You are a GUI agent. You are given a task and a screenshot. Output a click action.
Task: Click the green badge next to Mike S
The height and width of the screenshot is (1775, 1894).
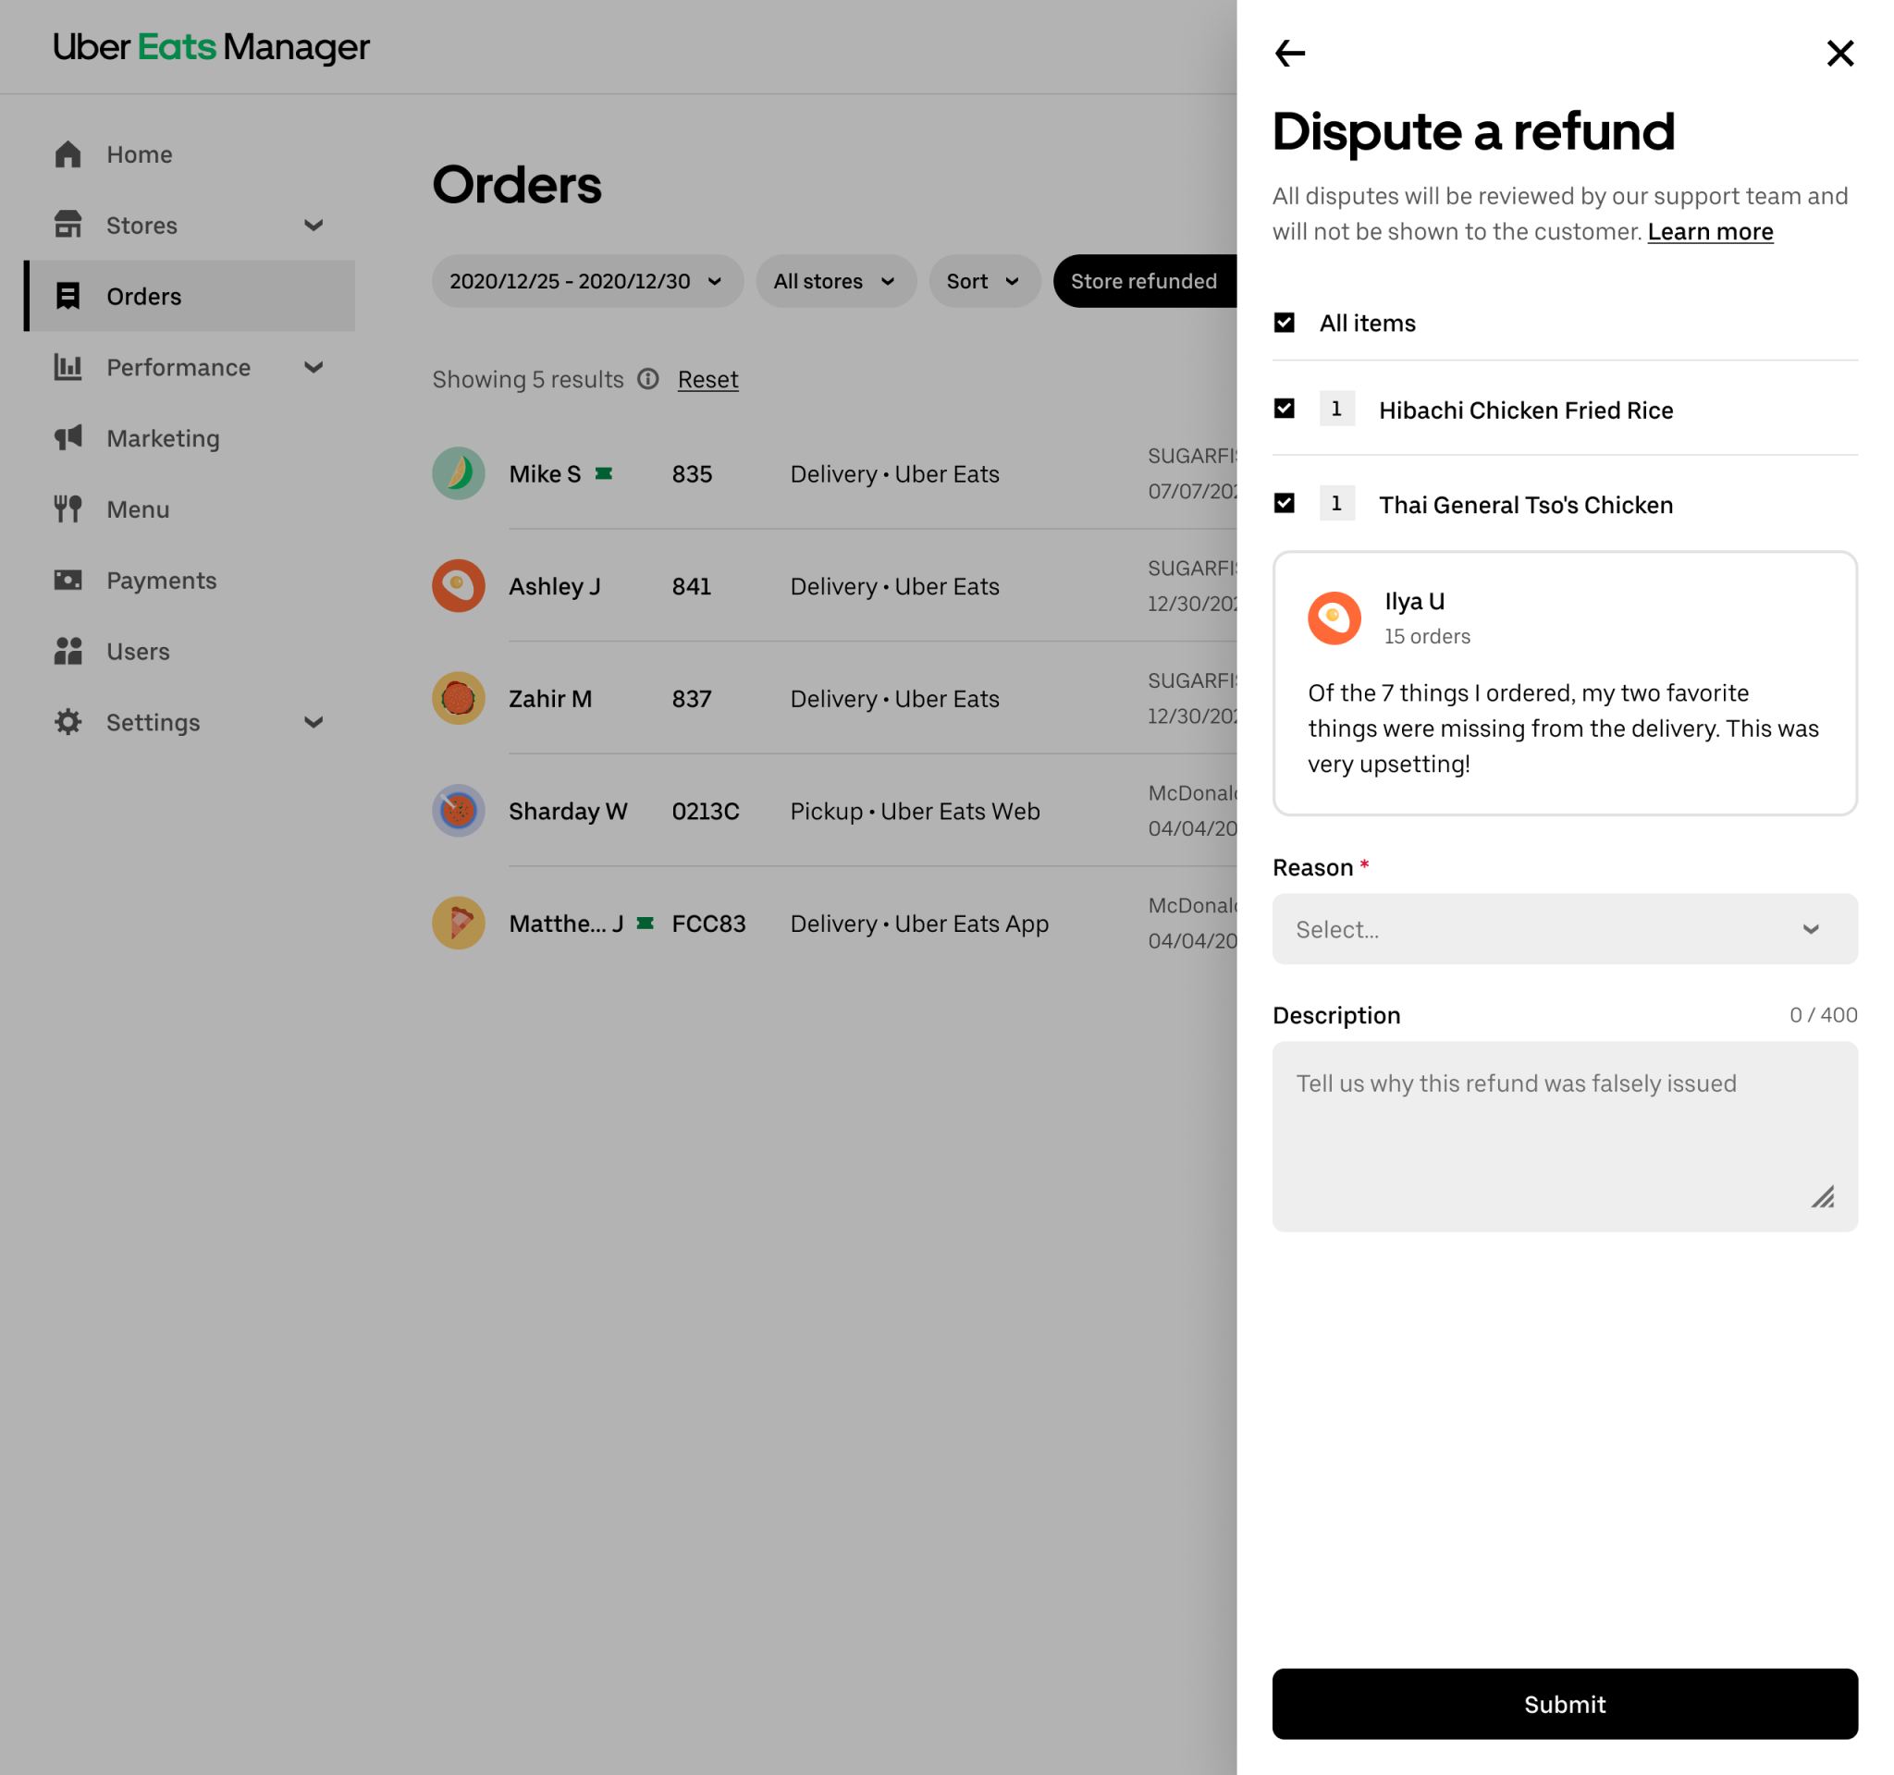[x=604, y=473]
